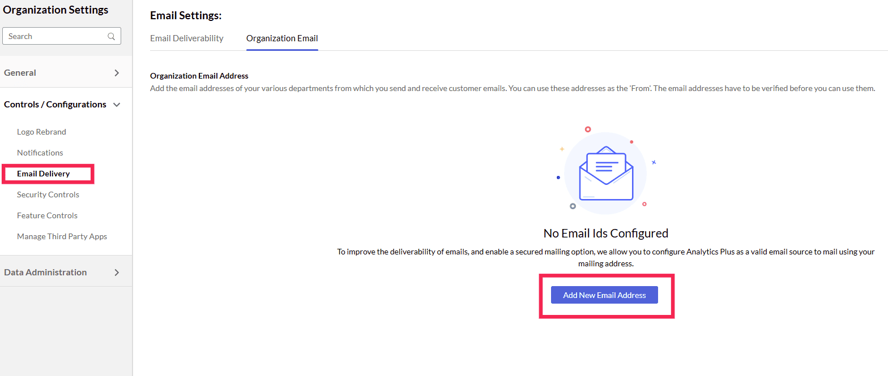Click the search magnifier icon
The image size is (888, 376).
click(112, 36)
